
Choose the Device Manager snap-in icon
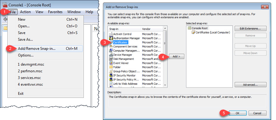point(111,55)
